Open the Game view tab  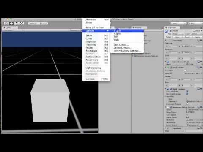coord(10,28)
